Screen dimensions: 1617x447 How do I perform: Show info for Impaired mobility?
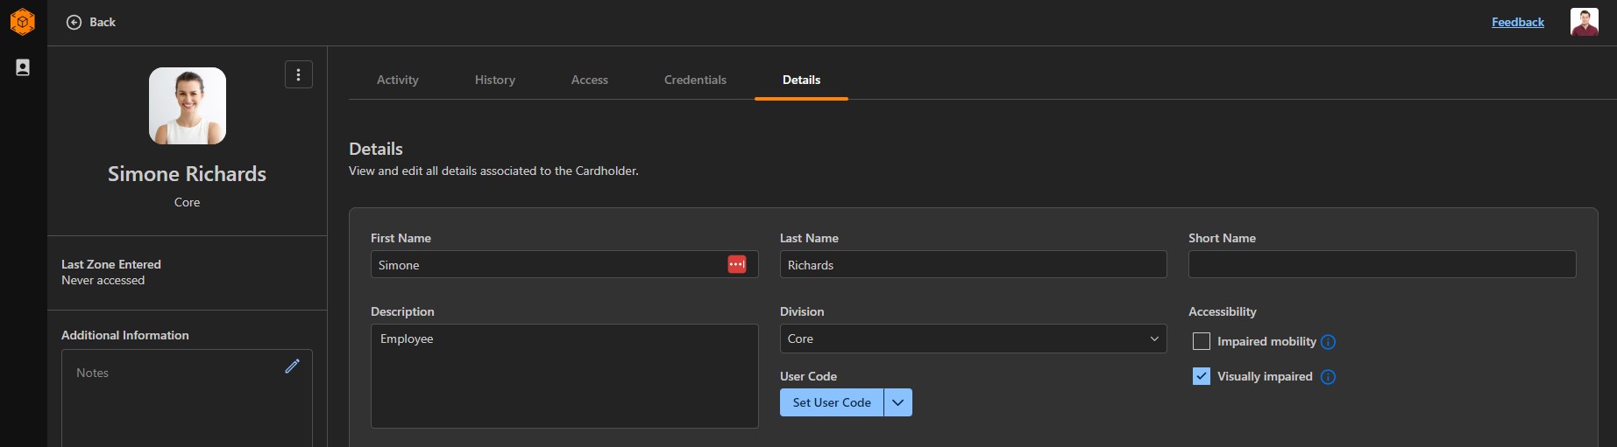tap(1328, 342)
